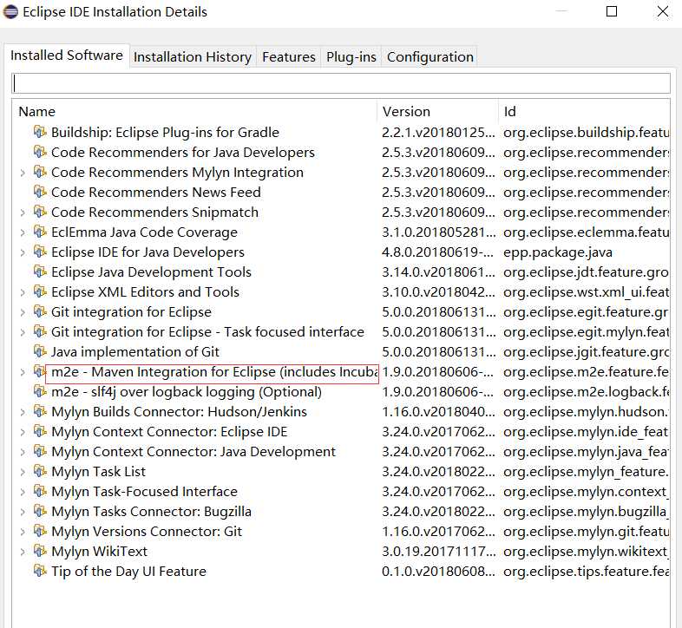Switch to the Installed Software tab
682x628 pixels.
[67, 56]
